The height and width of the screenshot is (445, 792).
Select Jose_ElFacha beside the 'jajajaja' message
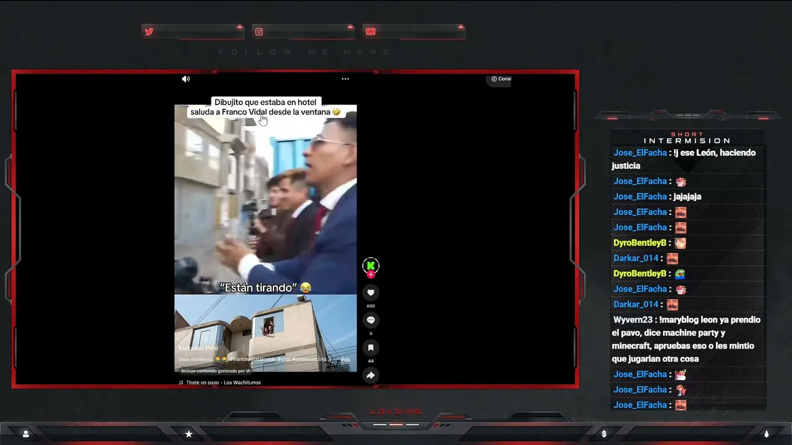click(x=640, y=197)
